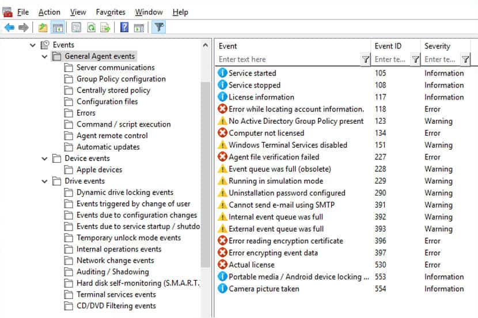This screenshot has width=478, height=318.
Task: Open the filter options for Severity column
Action: (465, 59)
